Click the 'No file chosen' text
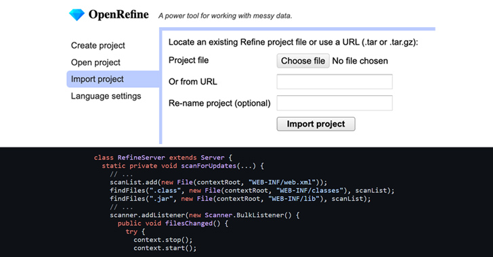 pyautogui.click(x=360, y=61)
